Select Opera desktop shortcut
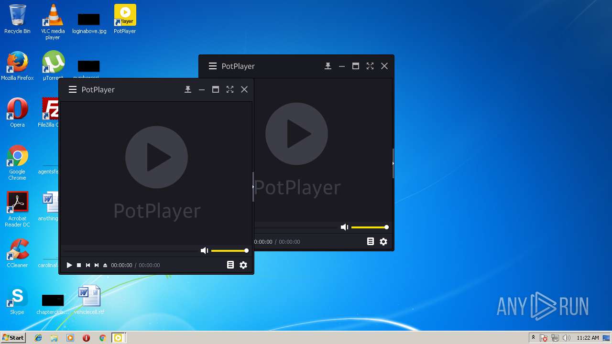The height and width of the screenshot is (344, 612). pos(17,113)
